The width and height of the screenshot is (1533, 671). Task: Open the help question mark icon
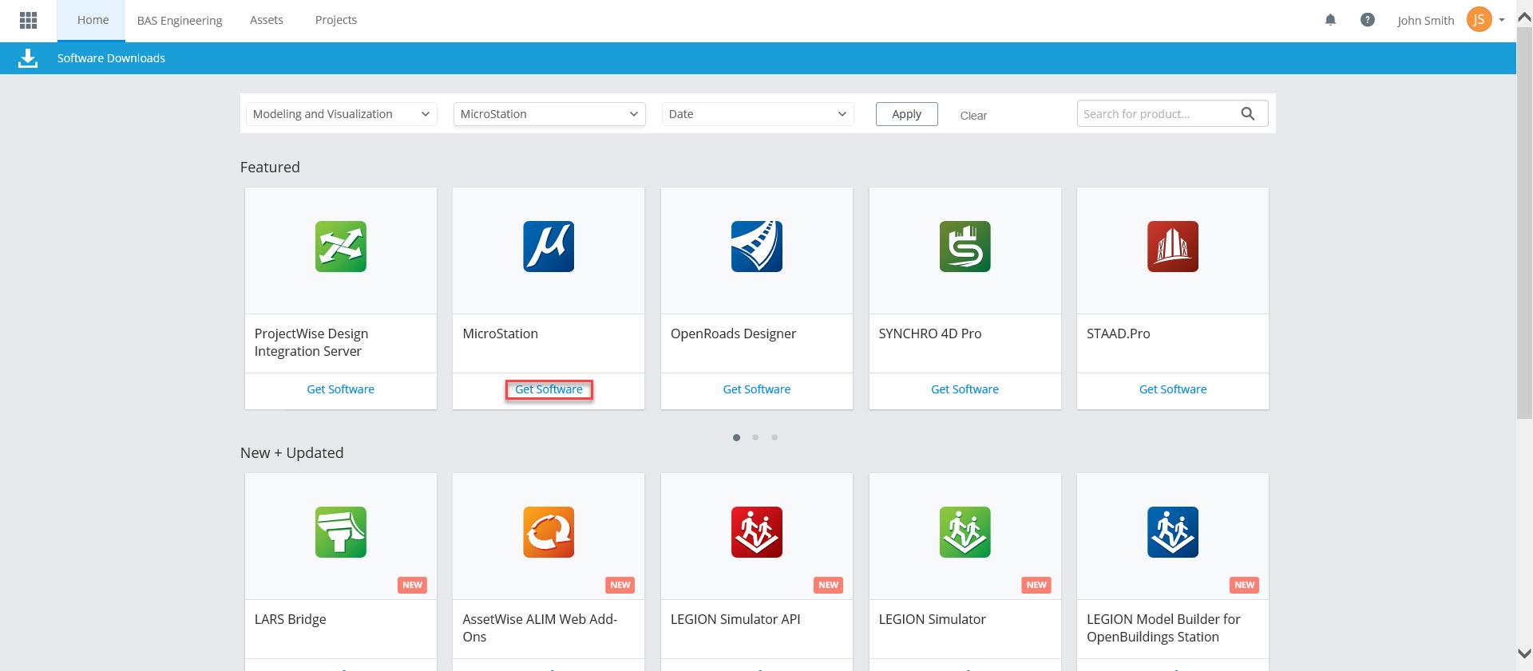[x=1368, y=20]
